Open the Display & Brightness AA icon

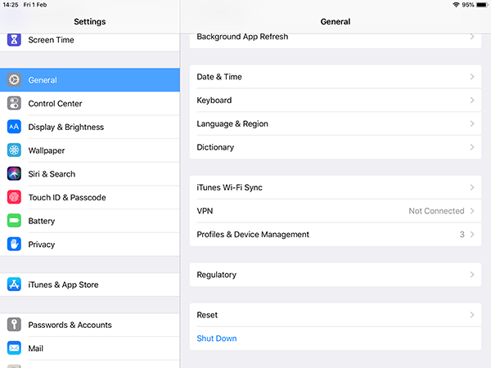point(14,127)
